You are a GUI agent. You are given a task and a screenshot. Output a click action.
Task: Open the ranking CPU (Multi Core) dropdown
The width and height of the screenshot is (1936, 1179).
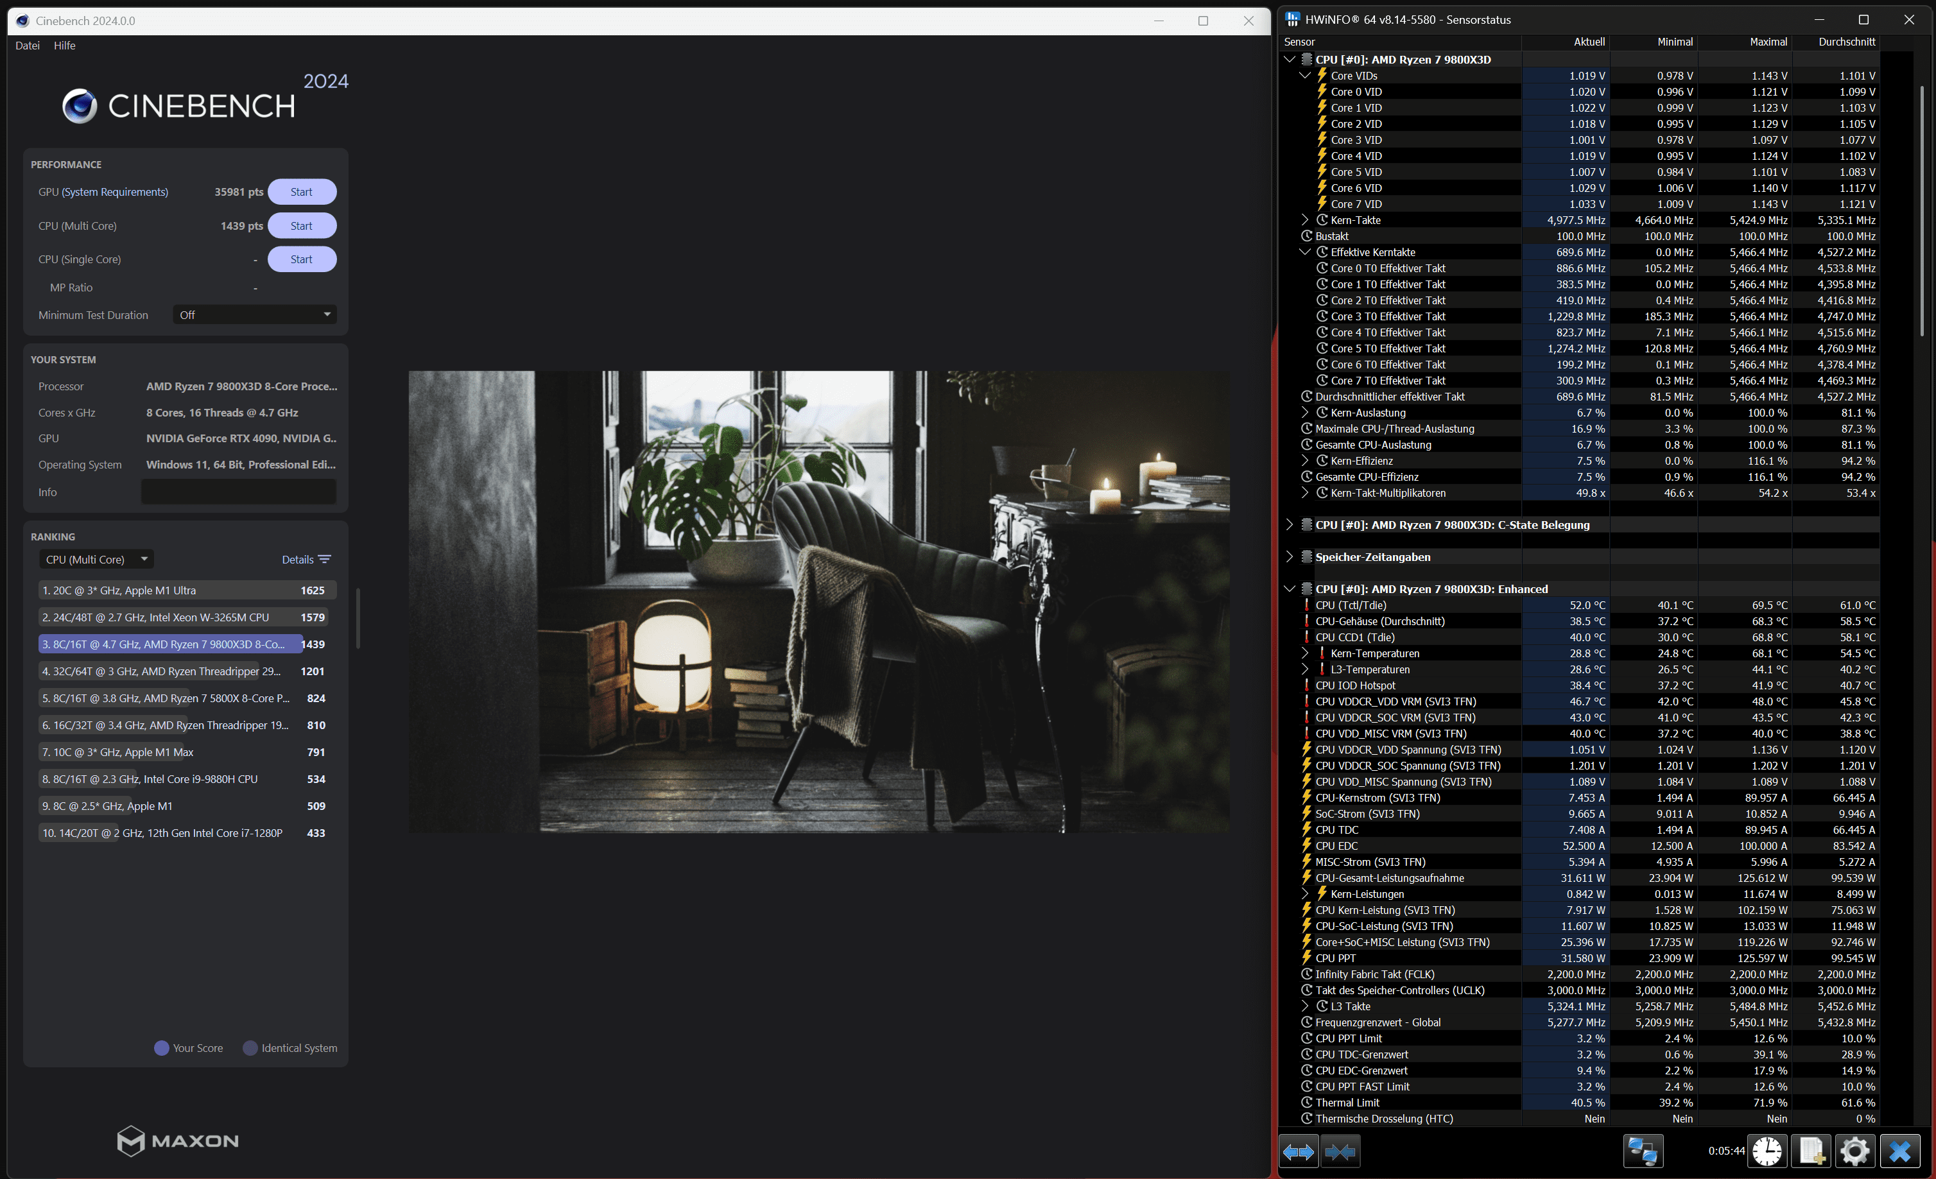tap(96, 559)
